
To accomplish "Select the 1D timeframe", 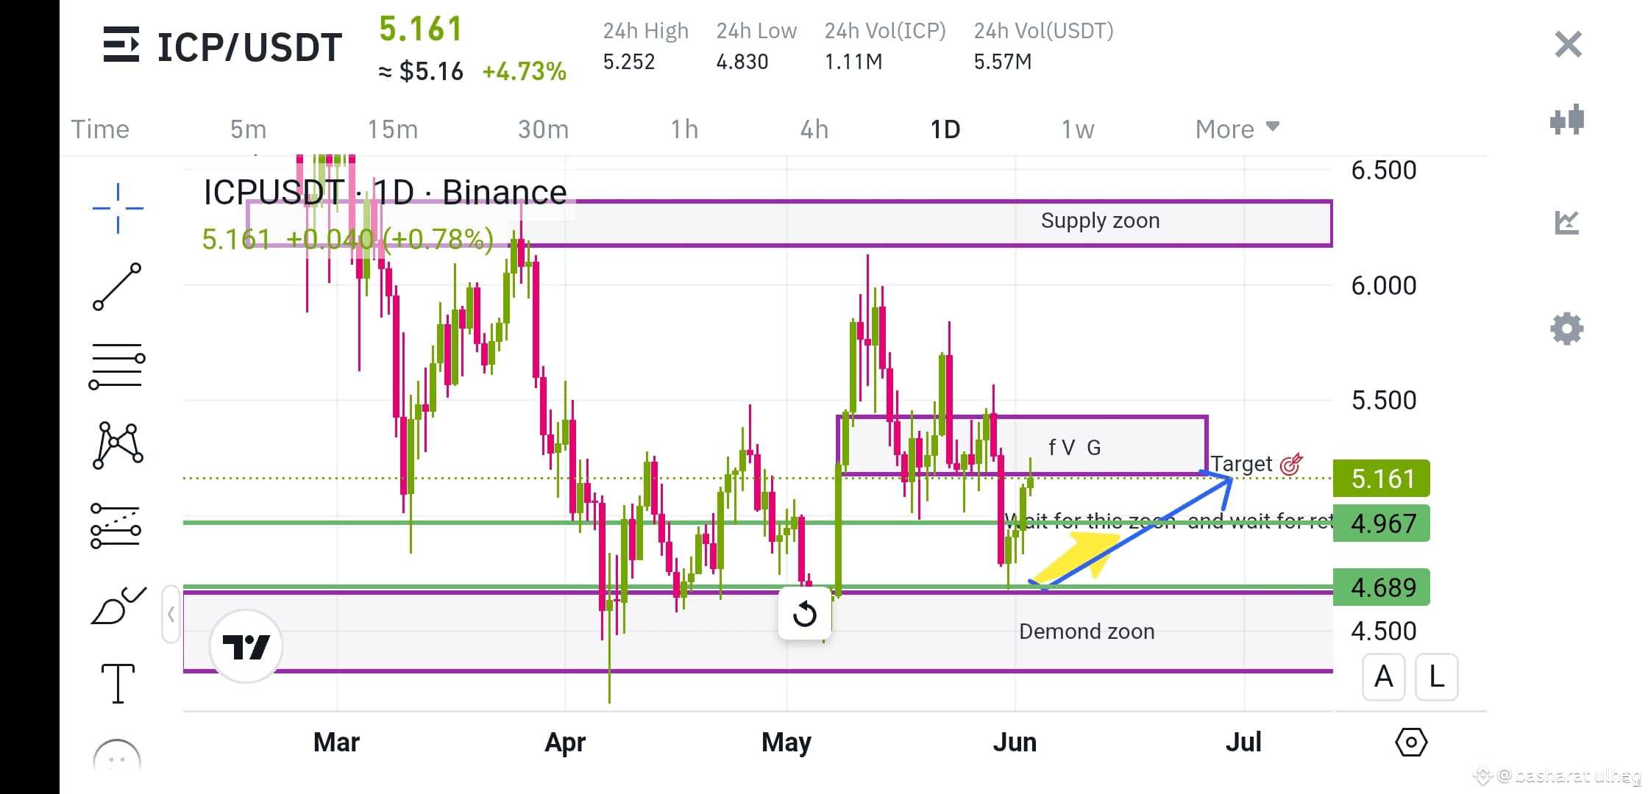I will [945, 129].
